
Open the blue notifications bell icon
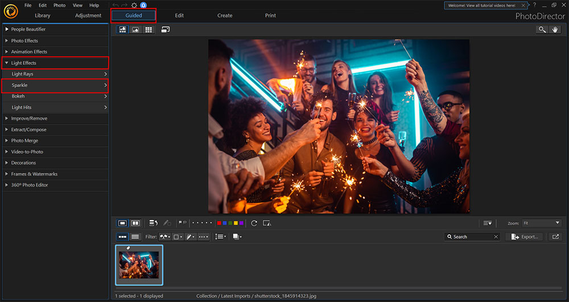(143, 5)
